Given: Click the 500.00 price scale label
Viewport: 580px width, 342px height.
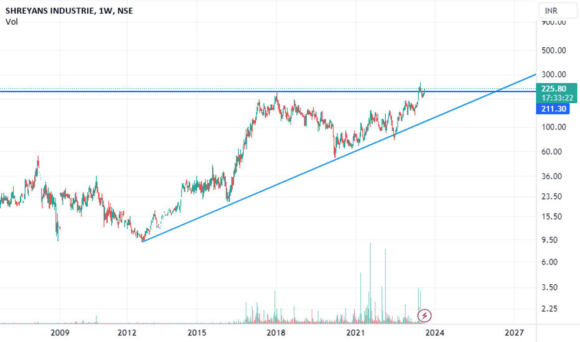Looking at the screenshot, I should coord(554,50).
